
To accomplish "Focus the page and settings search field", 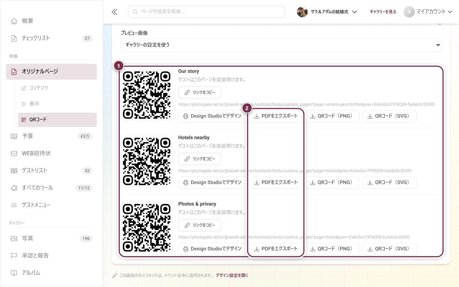I will coord(207,12).
